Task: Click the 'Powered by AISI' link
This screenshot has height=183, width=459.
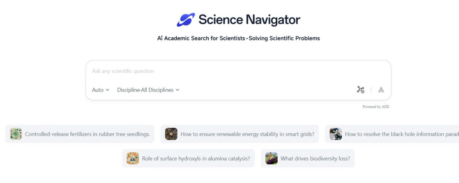Action: (376, 107)
